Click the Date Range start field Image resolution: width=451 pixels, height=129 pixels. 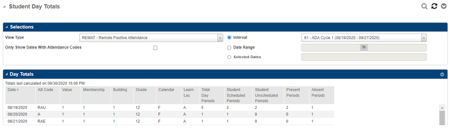(331, 48)
